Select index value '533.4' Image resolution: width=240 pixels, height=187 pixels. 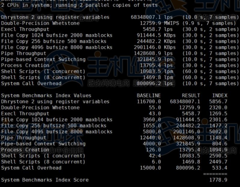pyautogui.click(x=220, y=168)
